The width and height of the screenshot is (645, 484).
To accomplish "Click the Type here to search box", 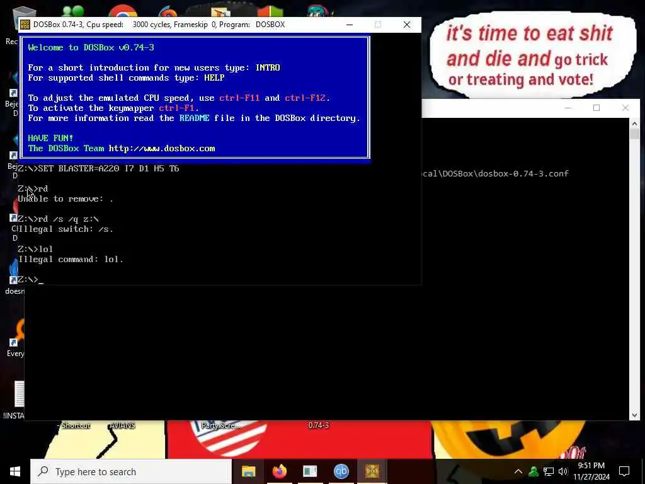I will [x=131, y=471].
